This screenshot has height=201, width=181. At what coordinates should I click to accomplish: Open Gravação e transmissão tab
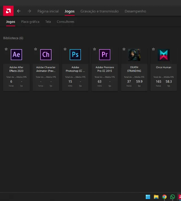[100, 11]
